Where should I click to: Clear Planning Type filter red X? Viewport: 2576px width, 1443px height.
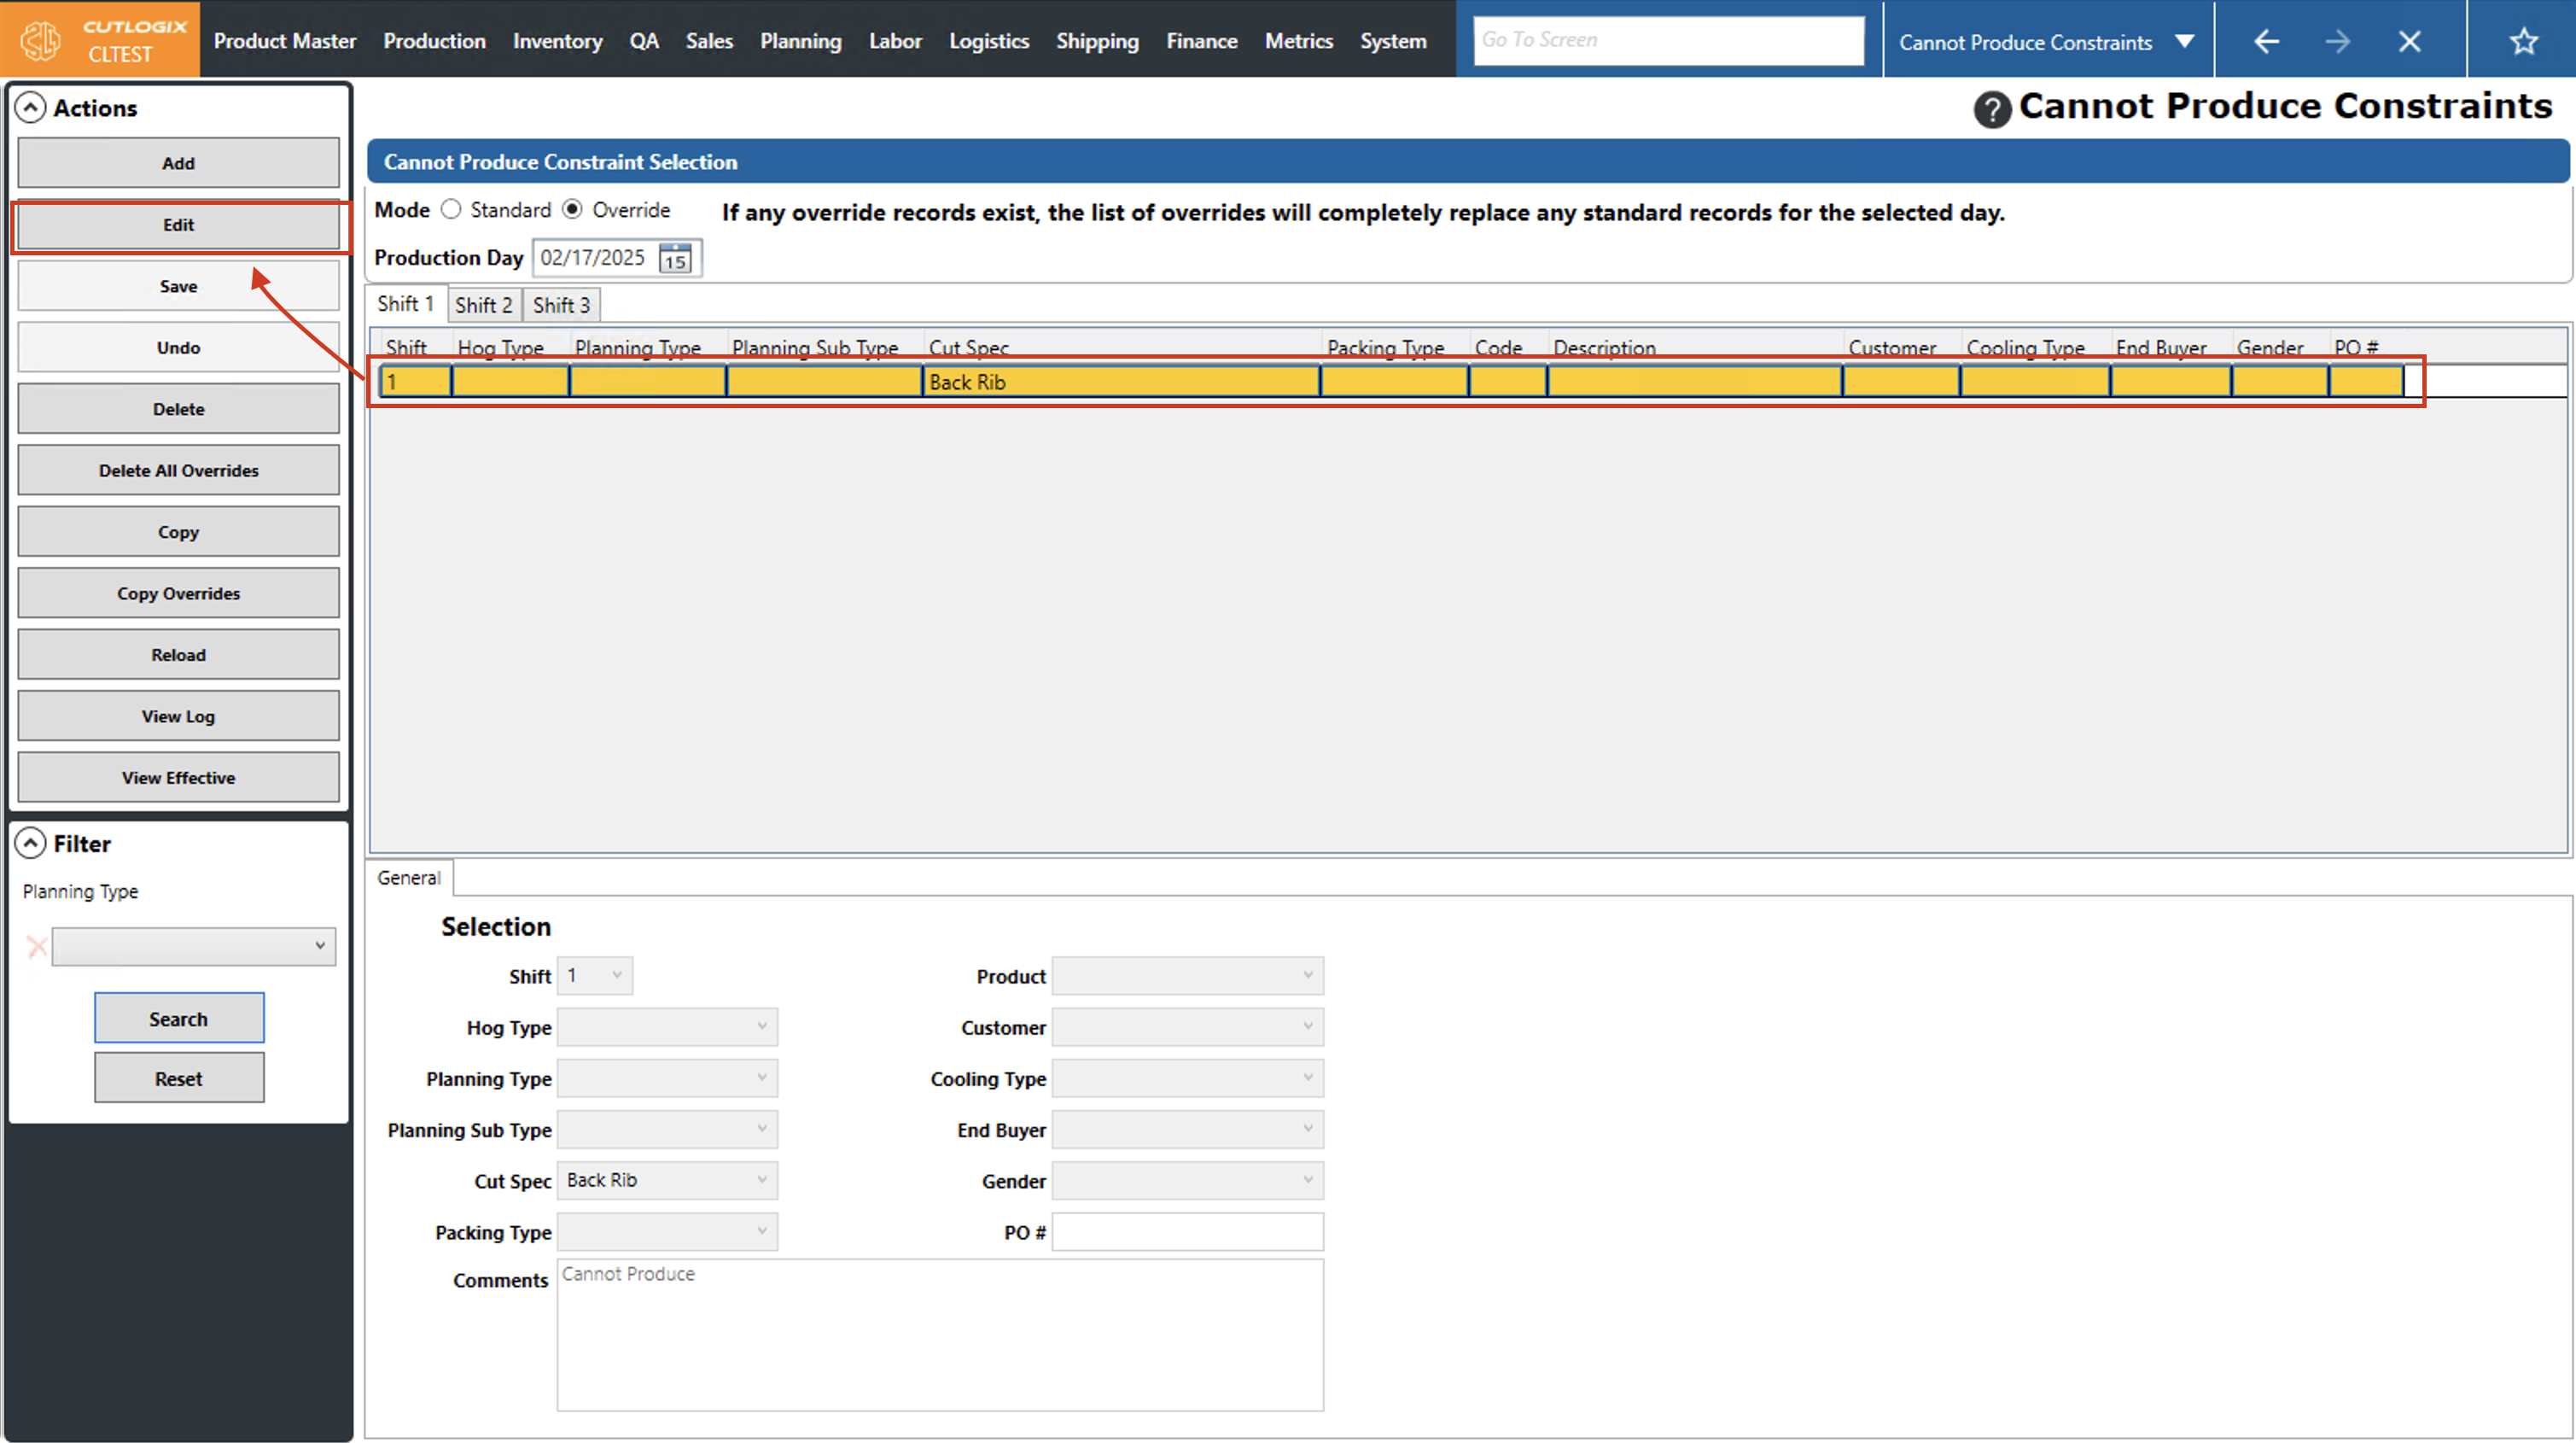coord(37,946)
